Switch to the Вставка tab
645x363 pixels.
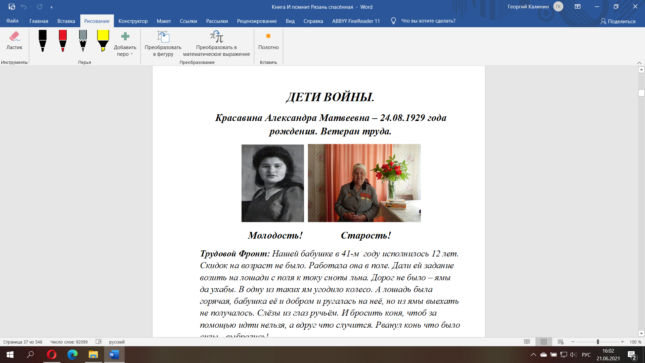[x=66, y=21]
